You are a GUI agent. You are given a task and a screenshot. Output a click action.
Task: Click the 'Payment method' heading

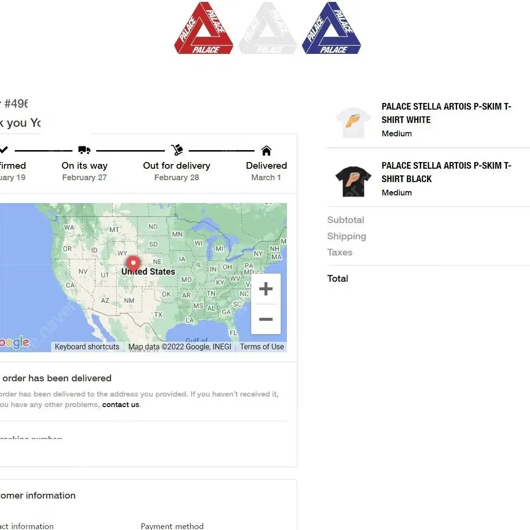172,526
